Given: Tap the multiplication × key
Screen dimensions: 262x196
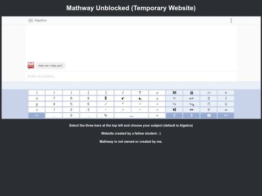Looking at the screenshot, I should (140, 104).
